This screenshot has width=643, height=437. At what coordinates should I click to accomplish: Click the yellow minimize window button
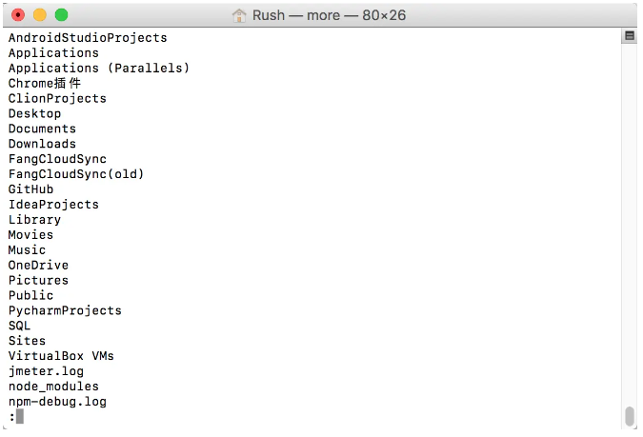pos(40,15)
